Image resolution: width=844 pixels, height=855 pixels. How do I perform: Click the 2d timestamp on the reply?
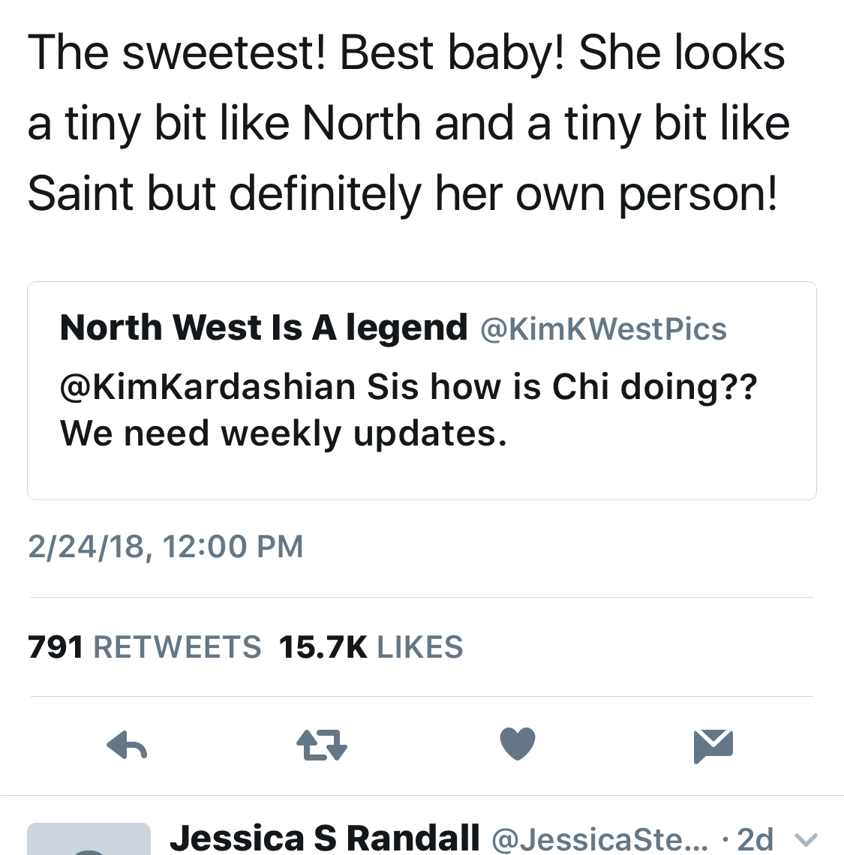(755, 839)
